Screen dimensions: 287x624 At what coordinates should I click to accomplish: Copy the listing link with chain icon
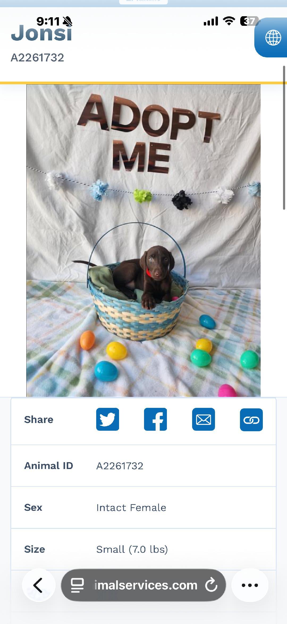point(251,420)
